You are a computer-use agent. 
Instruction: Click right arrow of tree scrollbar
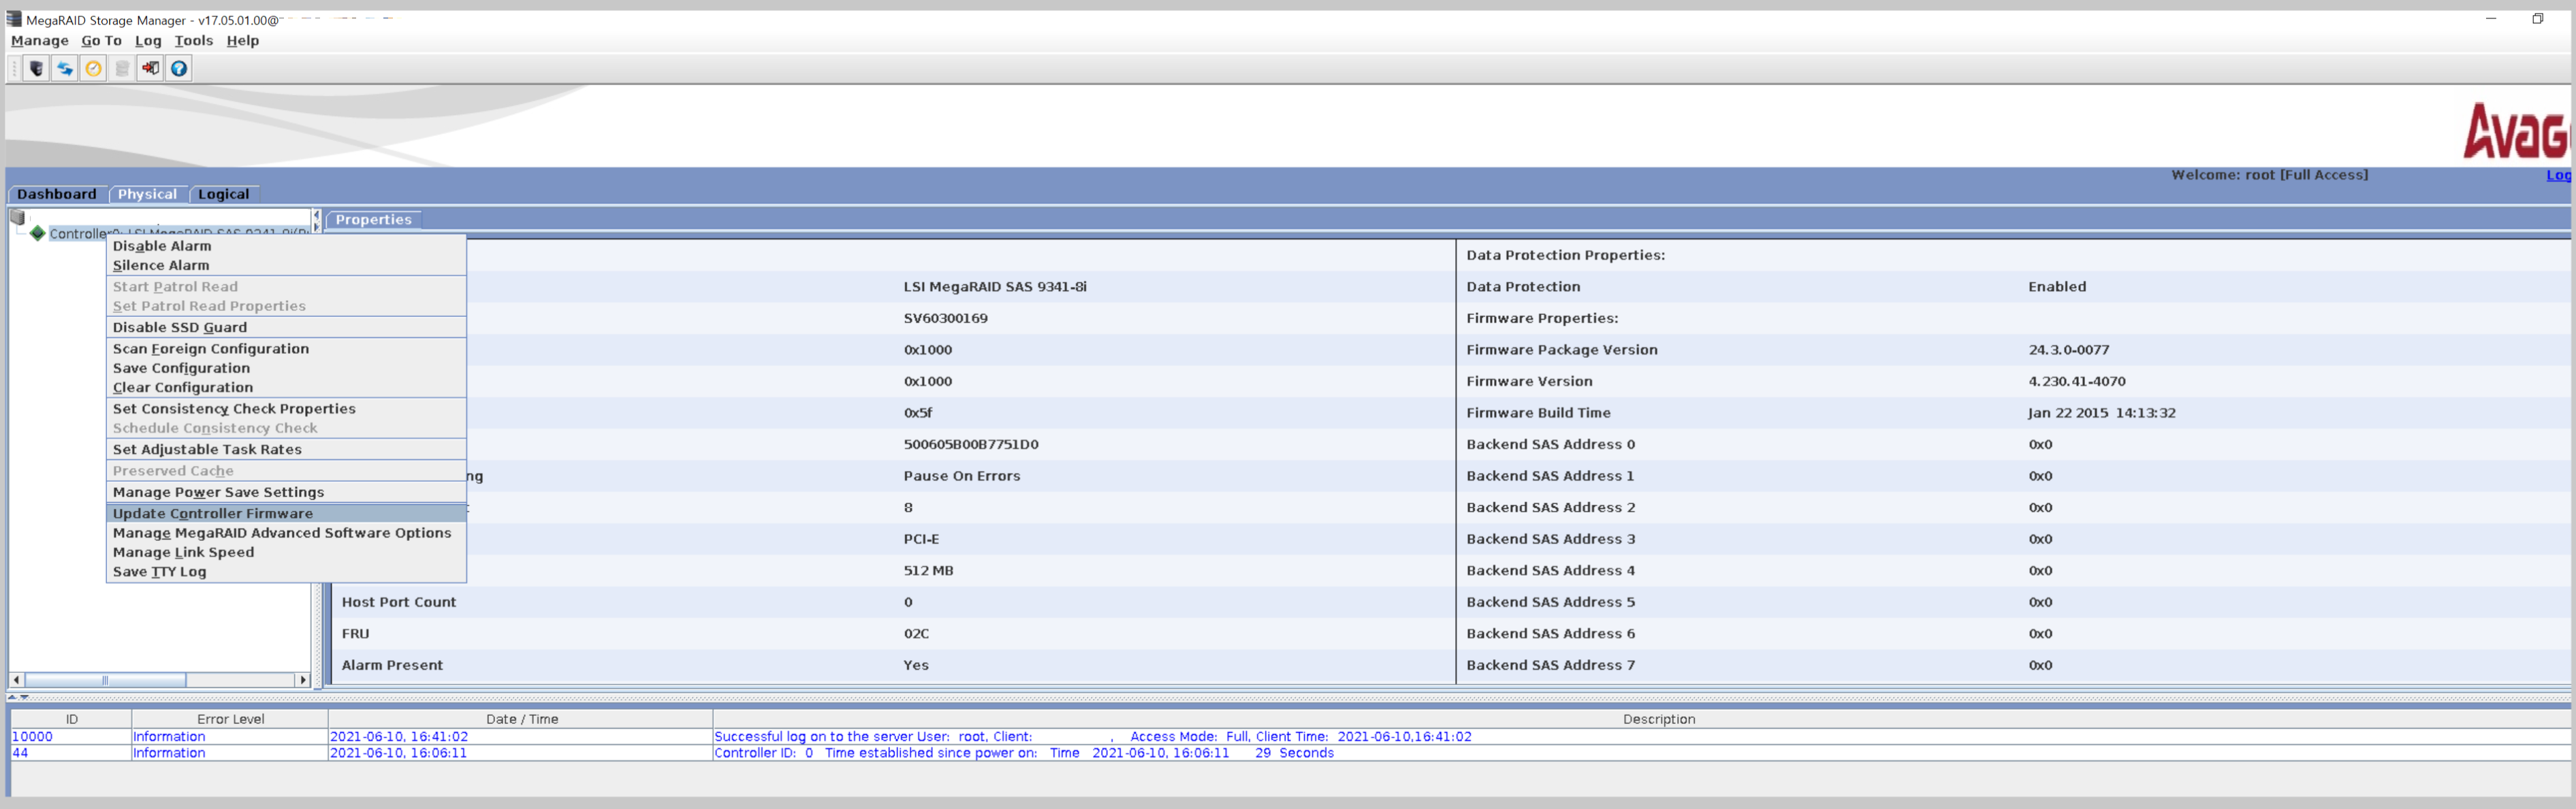tap(302, 679)
